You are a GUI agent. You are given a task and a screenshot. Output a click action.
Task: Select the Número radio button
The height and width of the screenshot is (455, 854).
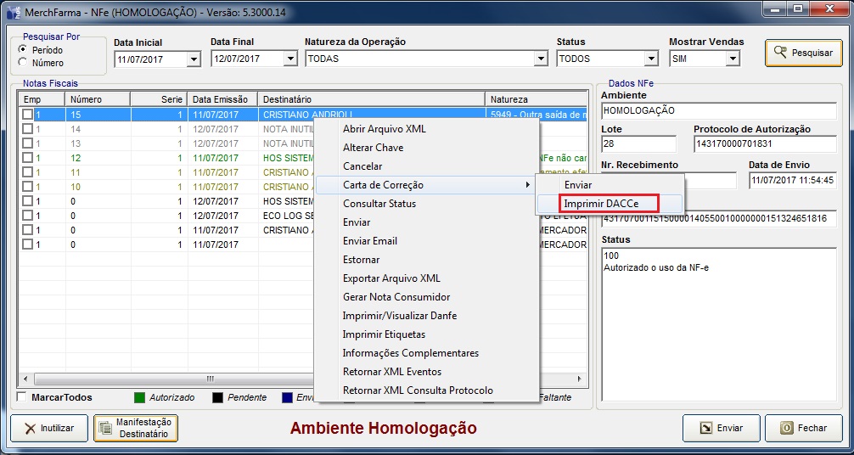(x=23, y=63)
